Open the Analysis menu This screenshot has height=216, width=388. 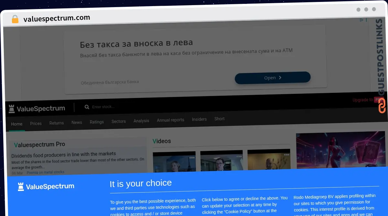pyautogui.click(x=141, y=121)
